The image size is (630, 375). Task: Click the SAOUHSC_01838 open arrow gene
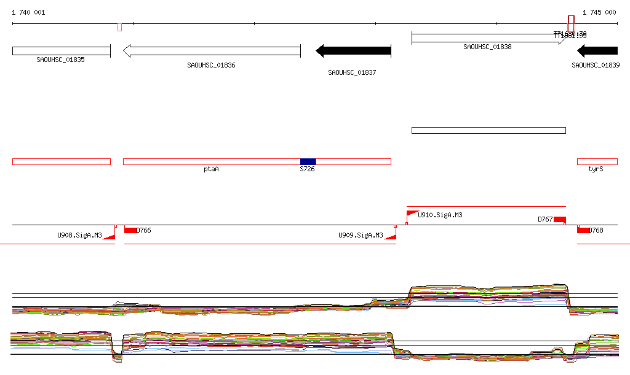[489, 39]
